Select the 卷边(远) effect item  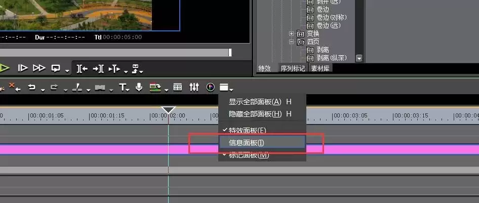point(329,25)
